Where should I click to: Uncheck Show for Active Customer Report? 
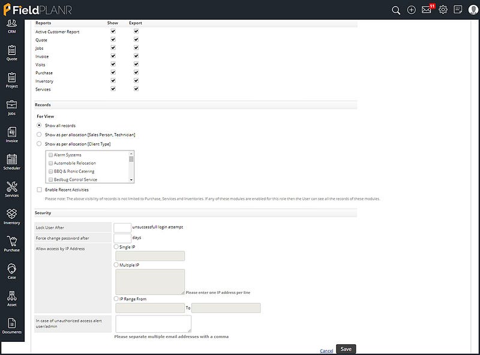(113, 31)
